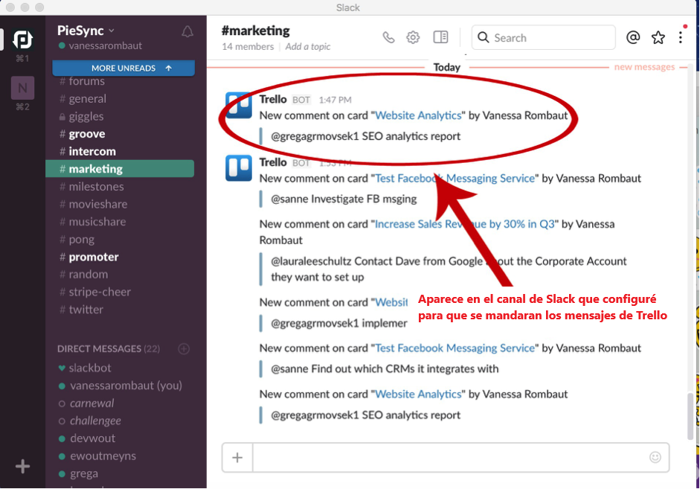Open the private giggles channel

coord(81,117)
